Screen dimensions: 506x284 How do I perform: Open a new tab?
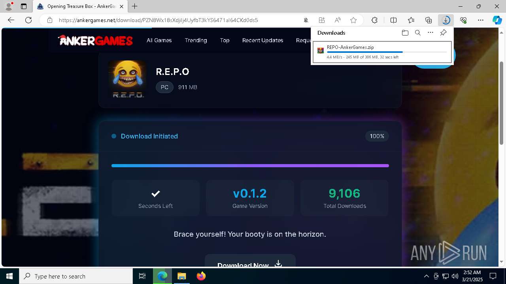(135, 6)
